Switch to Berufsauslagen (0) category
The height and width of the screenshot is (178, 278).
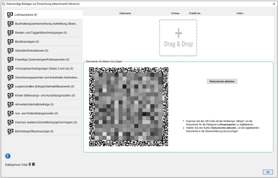[x=43, y=42]
